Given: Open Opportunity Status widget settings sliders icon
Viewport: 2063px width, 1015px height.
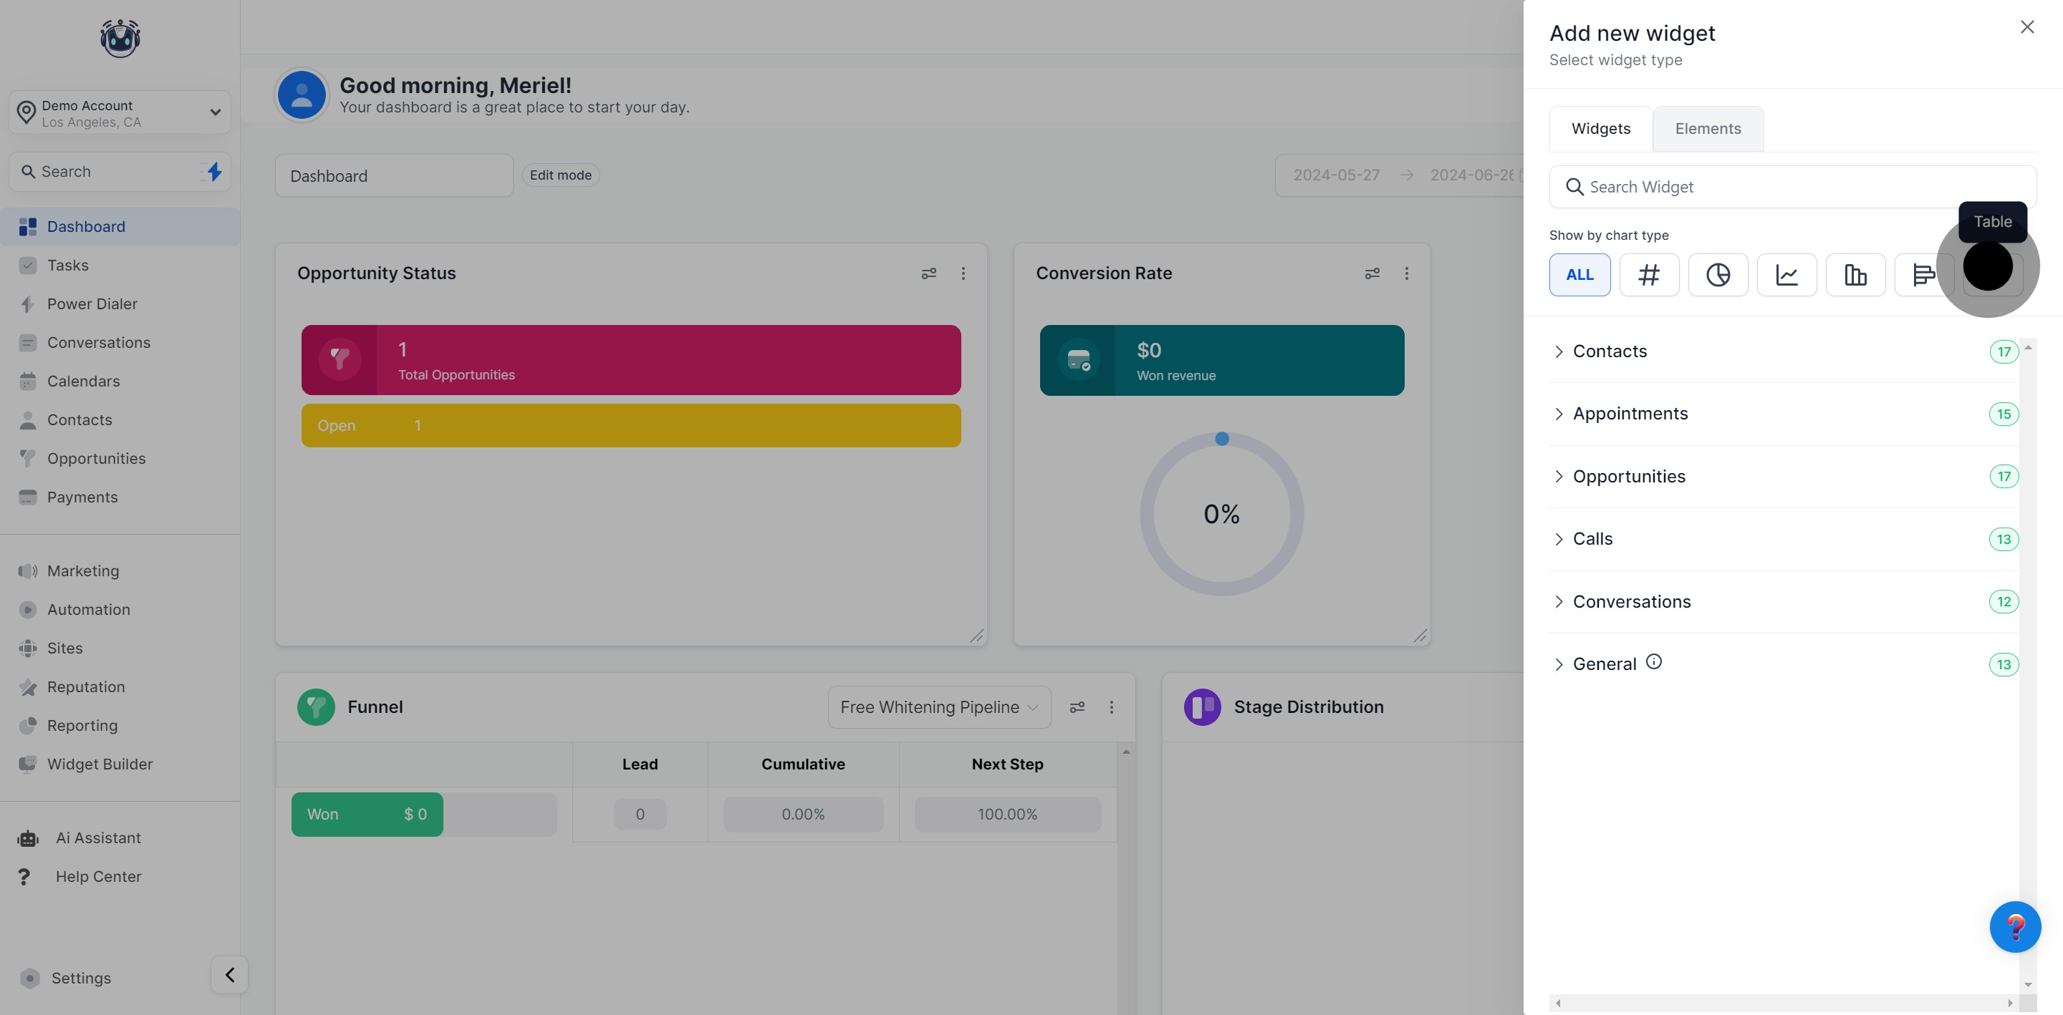Looking at the screenshot, I should [928, 273].
